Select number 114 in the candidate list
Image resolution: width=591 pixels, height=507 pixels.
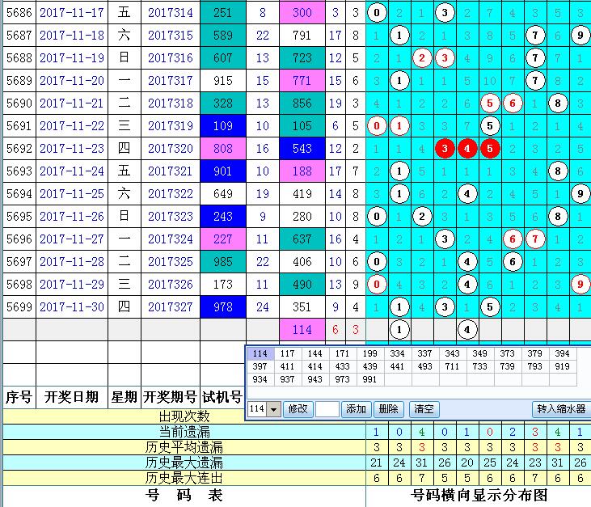point(260,353)
